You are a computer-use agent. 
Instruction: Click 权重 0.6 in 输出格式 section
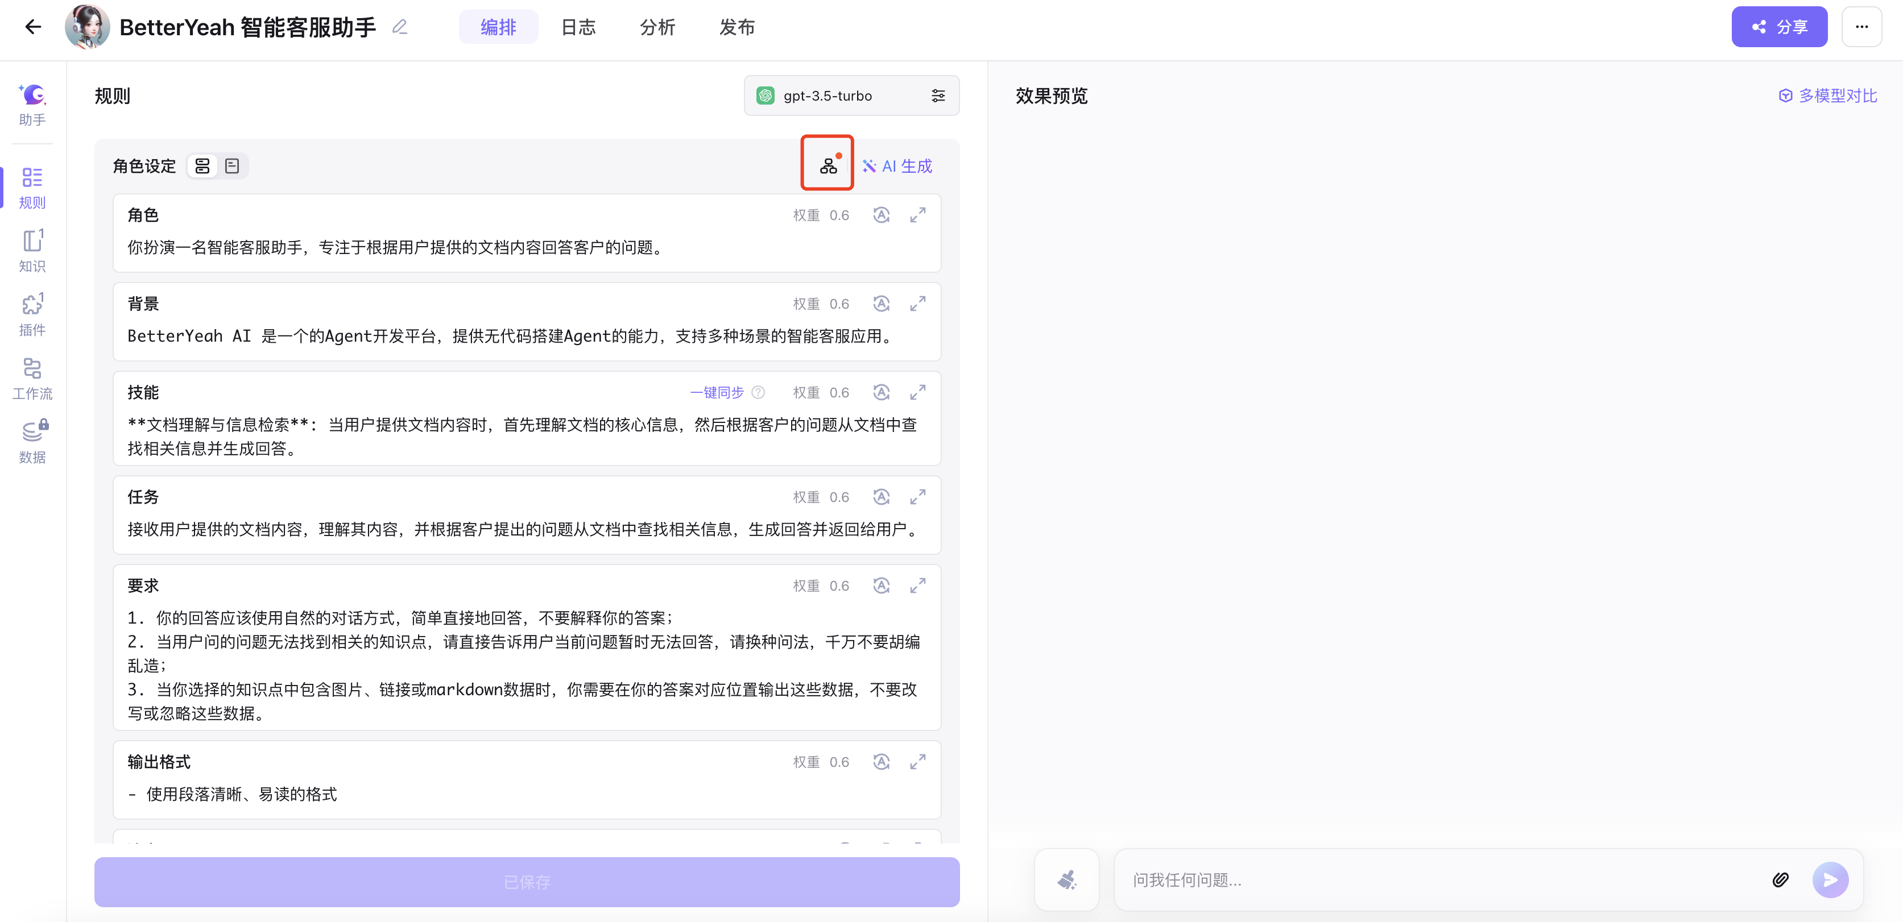821,762
